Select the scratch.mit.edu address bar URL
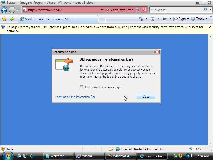 [45, 10]
